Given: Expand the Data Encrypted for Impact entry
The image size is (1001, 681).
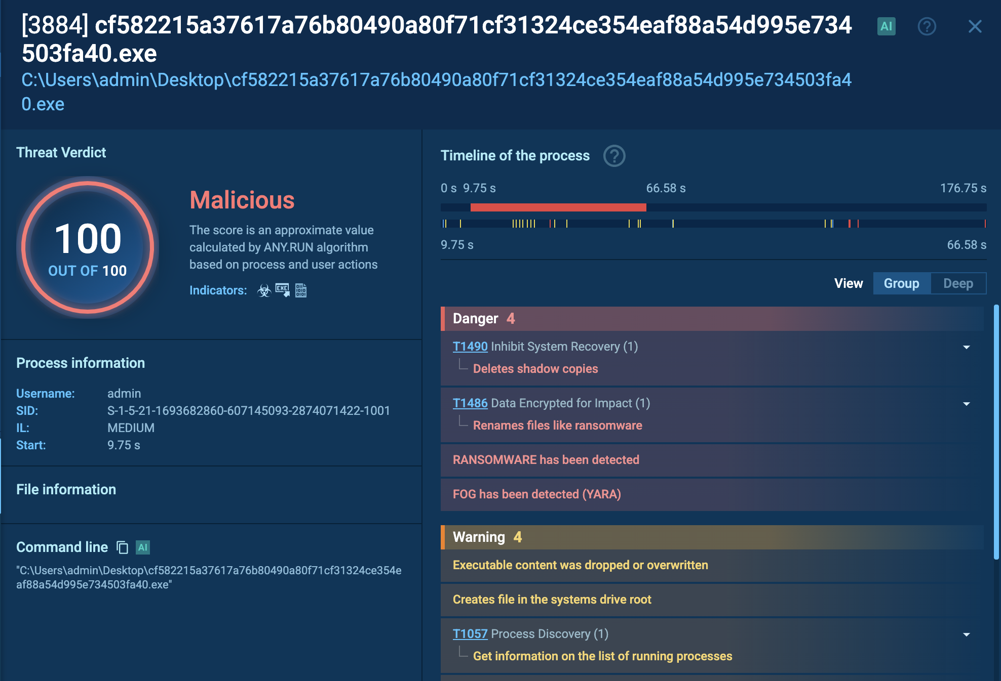Looking at the screenshot, I should coord(966,404).
